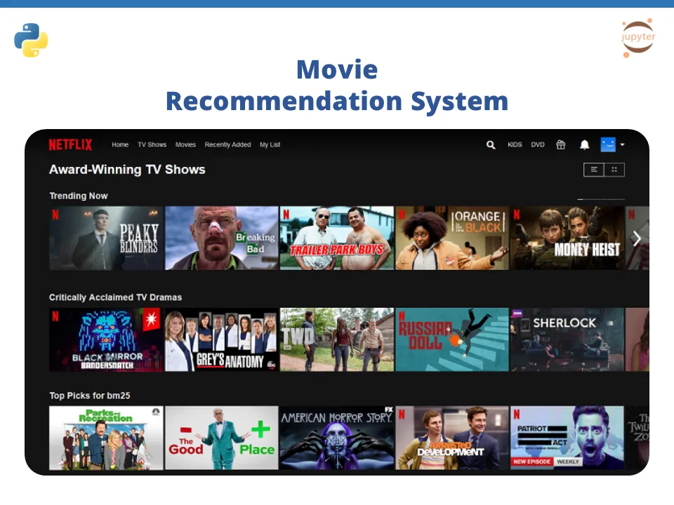The image size is (674, 505).
Task: Open the gift icon in Netflix header
Action: click(560, 145)
